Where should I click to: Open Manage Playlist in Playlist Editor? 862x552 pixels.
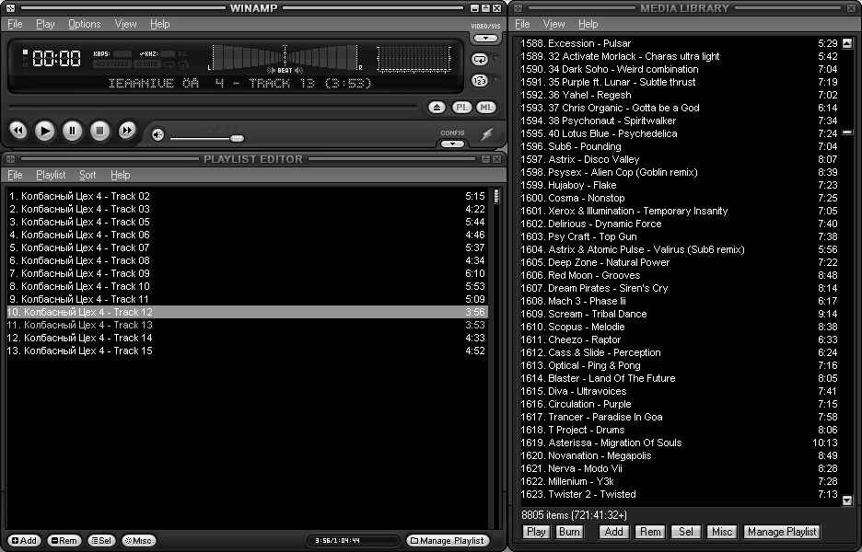click(x=448, y=541)
